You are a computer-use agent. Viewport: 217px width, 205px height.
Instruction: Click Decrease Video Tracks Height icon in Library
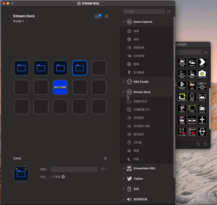[x=182, y=62]
